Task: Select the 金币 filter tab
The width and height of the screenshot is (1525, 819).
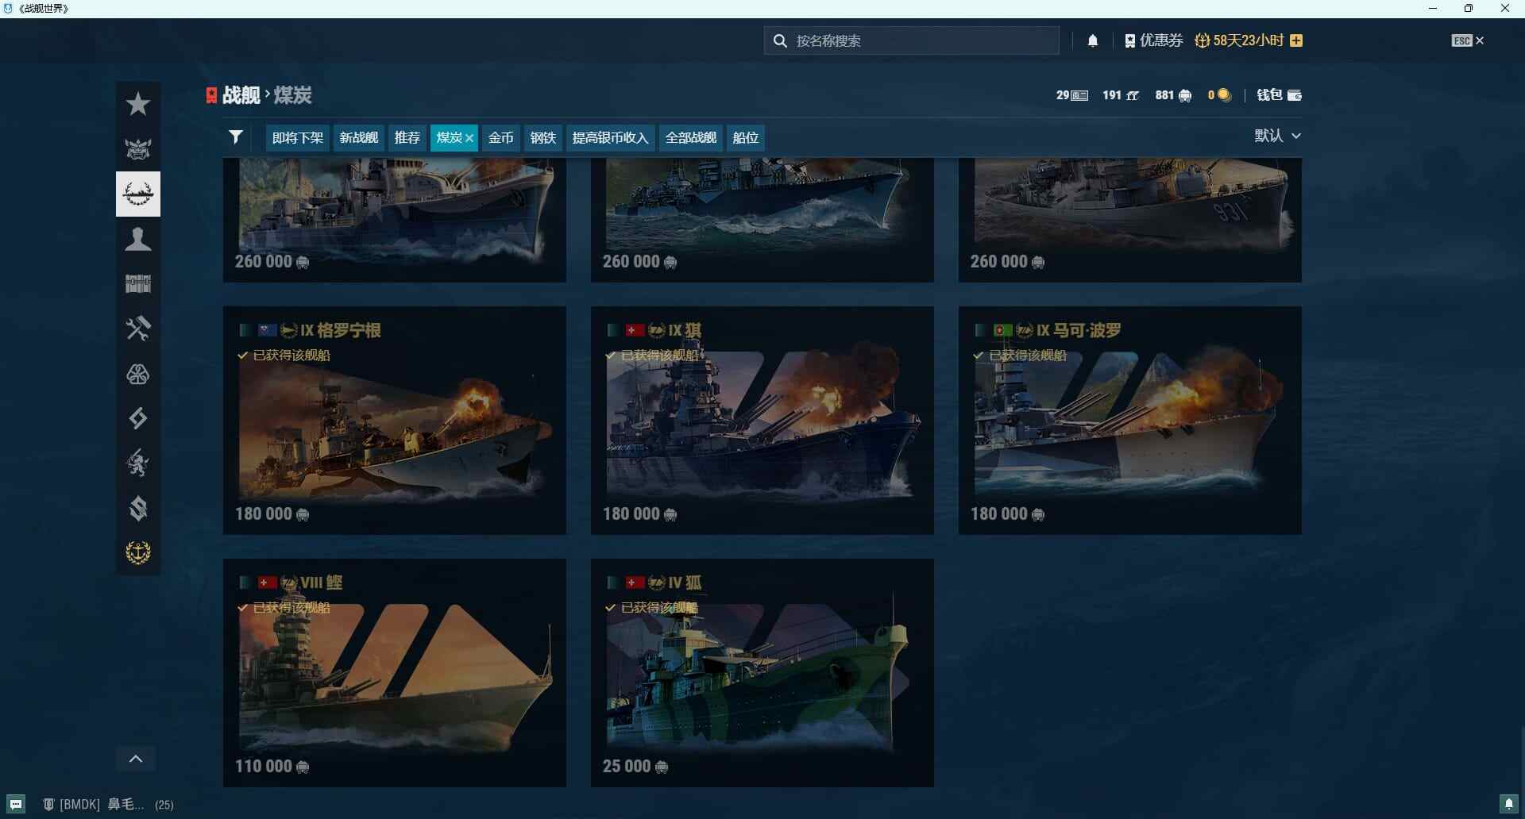Action: (500, 137)
